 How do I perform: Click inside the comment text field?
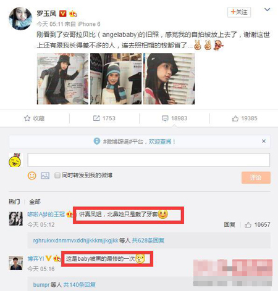point(149,160)
